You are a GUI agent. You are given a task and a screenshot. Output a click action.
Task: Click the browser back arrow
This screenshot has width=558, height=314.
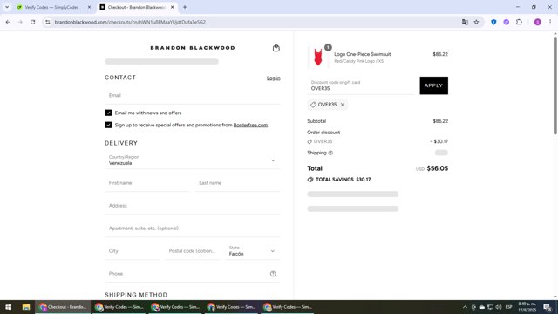tap(8, 22)
